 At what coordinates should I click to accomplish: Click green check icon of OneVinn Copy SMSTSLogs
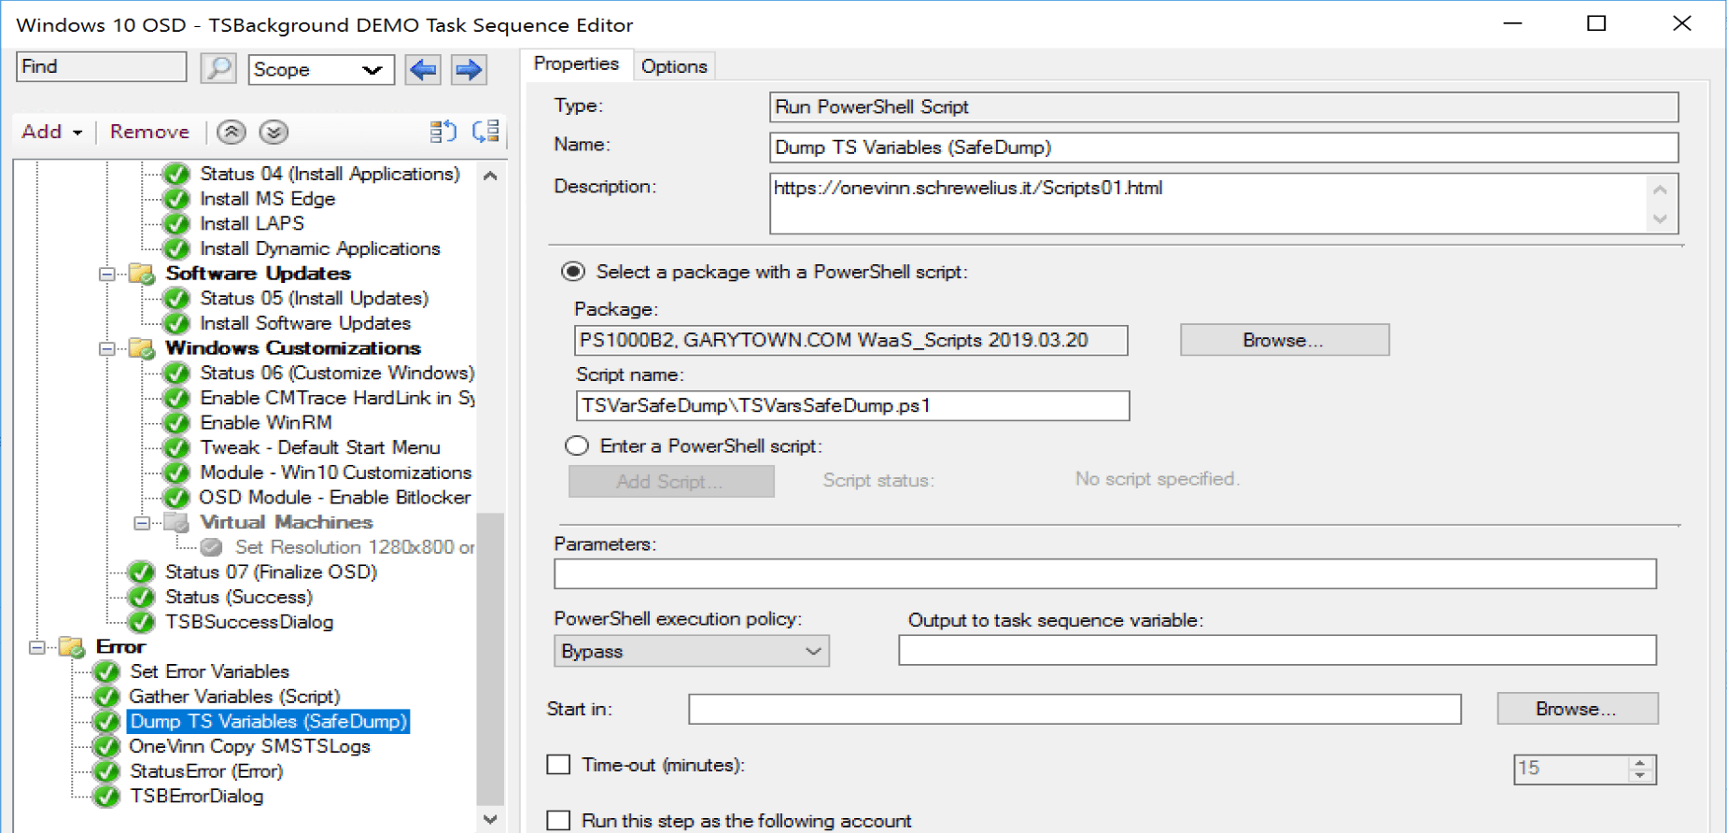(x=106, y=747)
